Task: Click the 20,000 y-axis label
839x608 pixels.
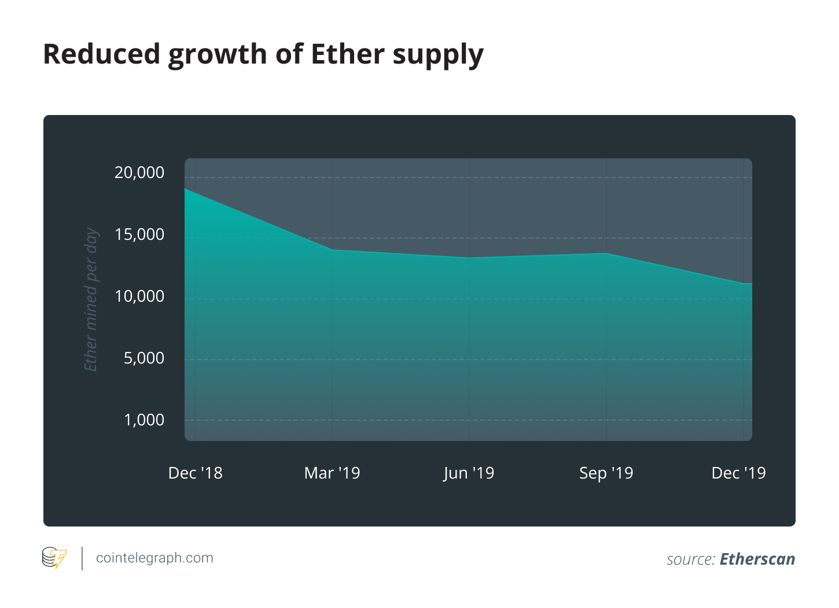Action: point(139,172)
